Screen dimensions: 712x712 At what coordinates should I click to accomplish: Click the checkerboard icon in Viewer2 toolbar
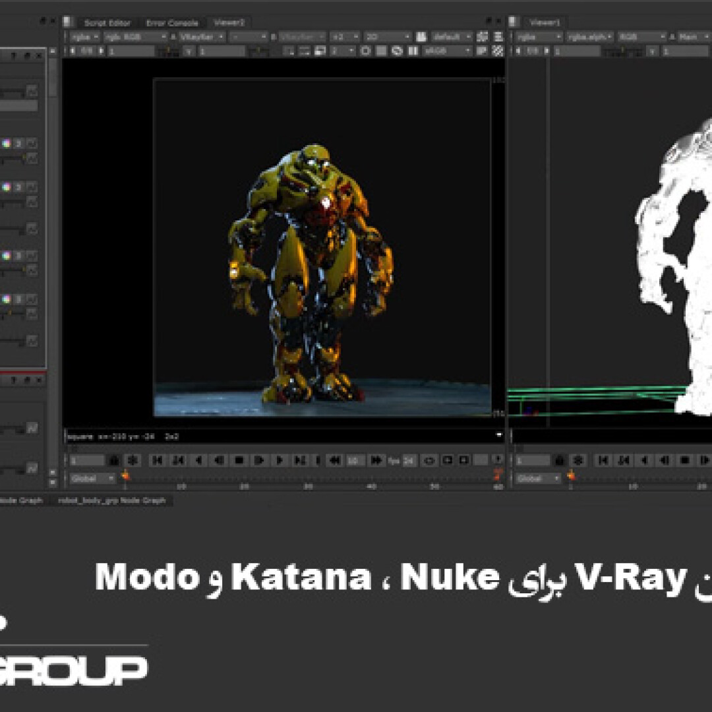click(498, 51)
